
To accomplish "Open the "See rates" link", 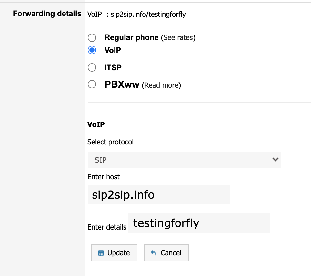I will point(178,38).
